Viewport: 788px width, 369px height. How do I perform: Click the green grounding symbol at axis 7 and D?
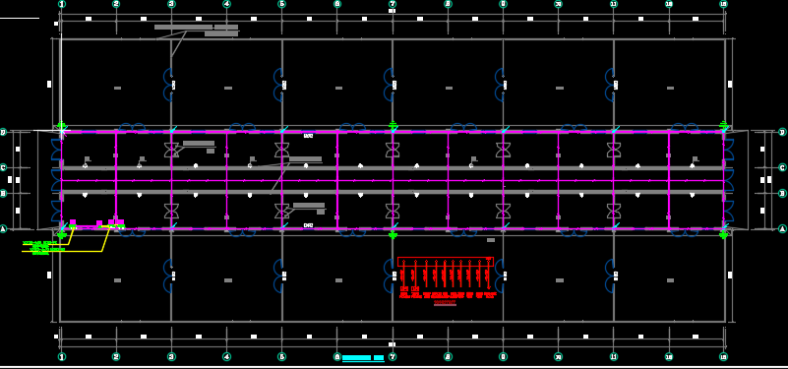click(393, 124)
